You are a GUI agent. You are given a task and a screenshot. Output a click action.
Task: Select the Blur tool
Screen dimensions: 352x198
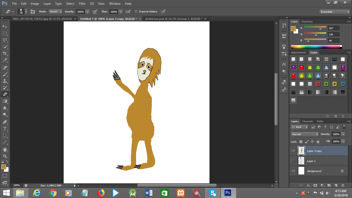5,108
